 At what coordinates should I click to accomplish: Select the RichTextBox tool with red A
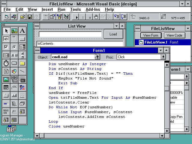pyautogui.click(x=22, y=87)
